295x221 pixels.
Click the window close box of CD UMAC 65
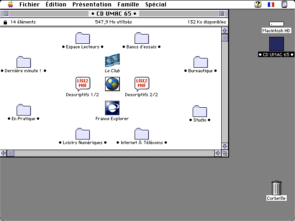(x=6, y=13)
